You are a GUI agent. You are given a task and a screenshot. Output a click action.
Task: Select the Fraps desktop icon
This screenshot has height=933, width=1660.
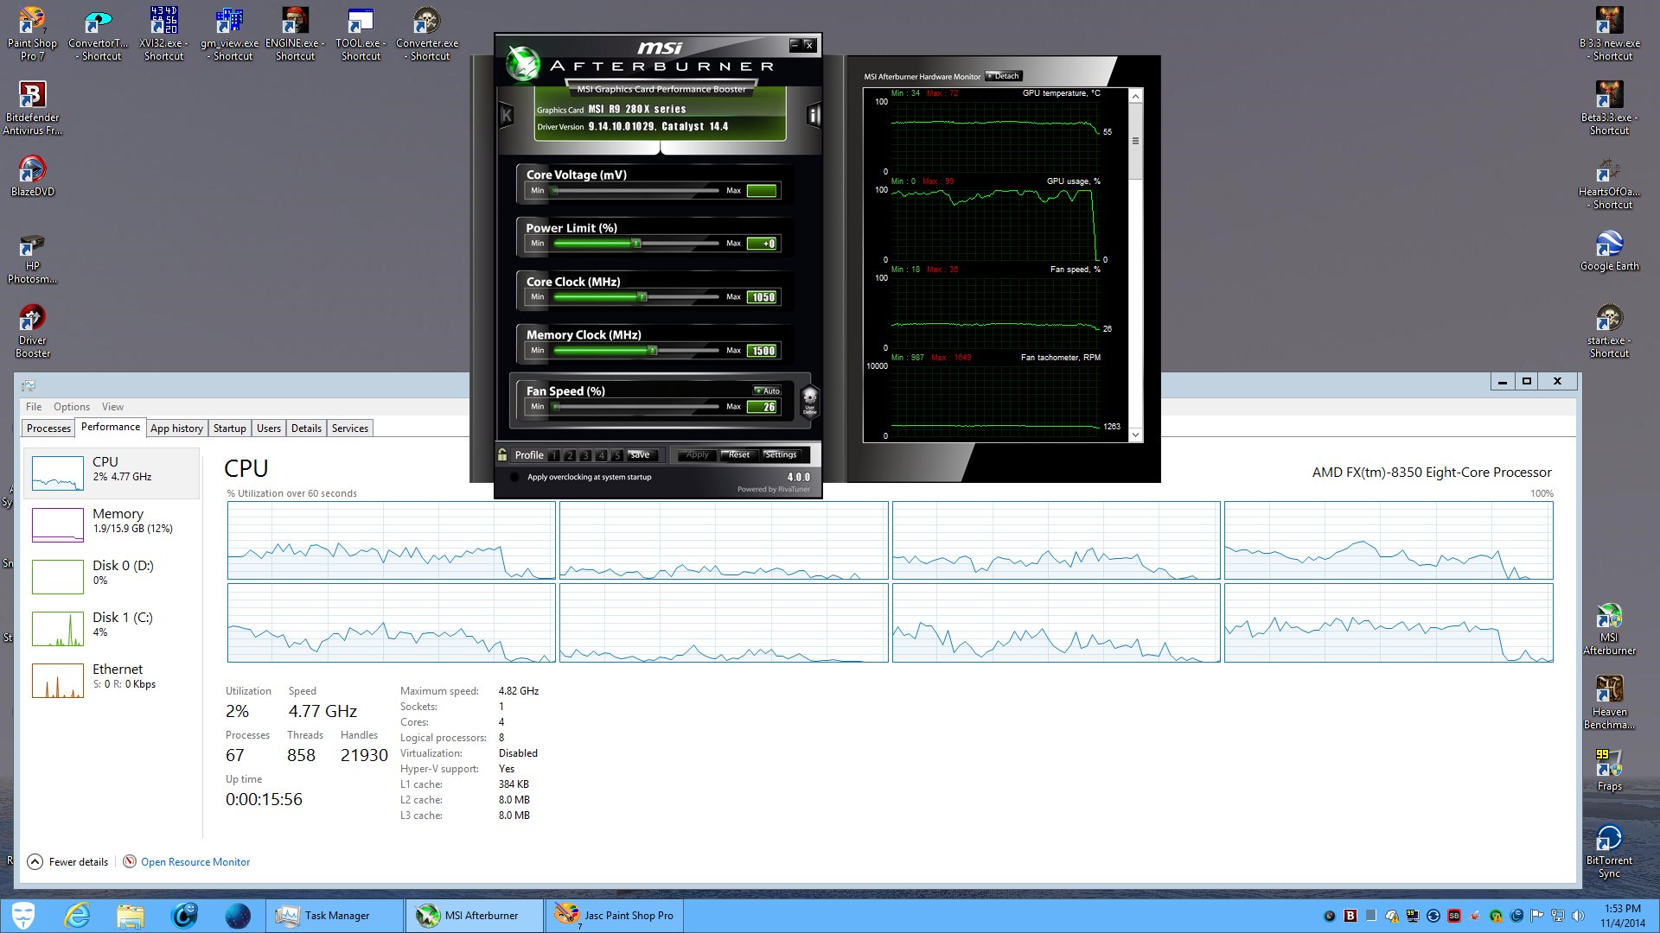pos(1609,770)
